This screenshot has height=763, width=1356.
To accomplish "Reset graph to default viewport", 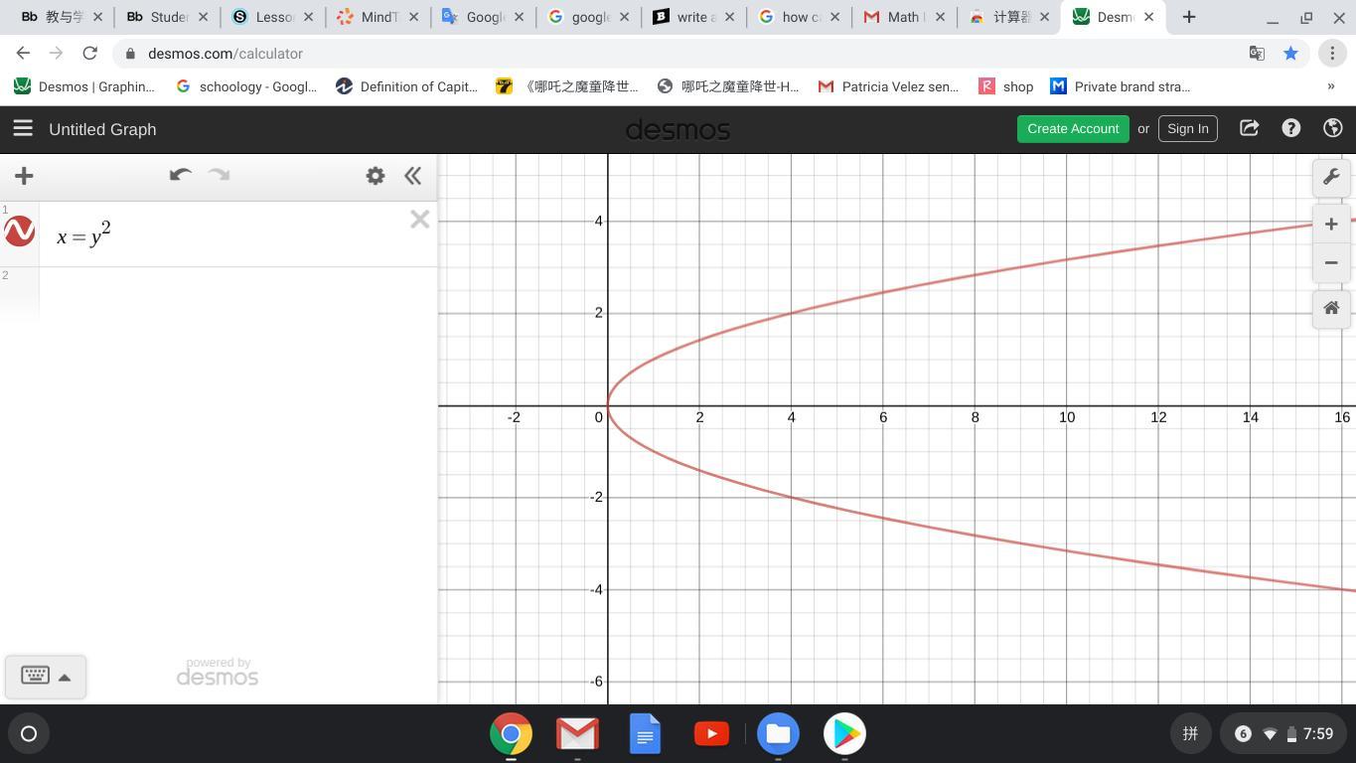I will tap(1331, 308).
